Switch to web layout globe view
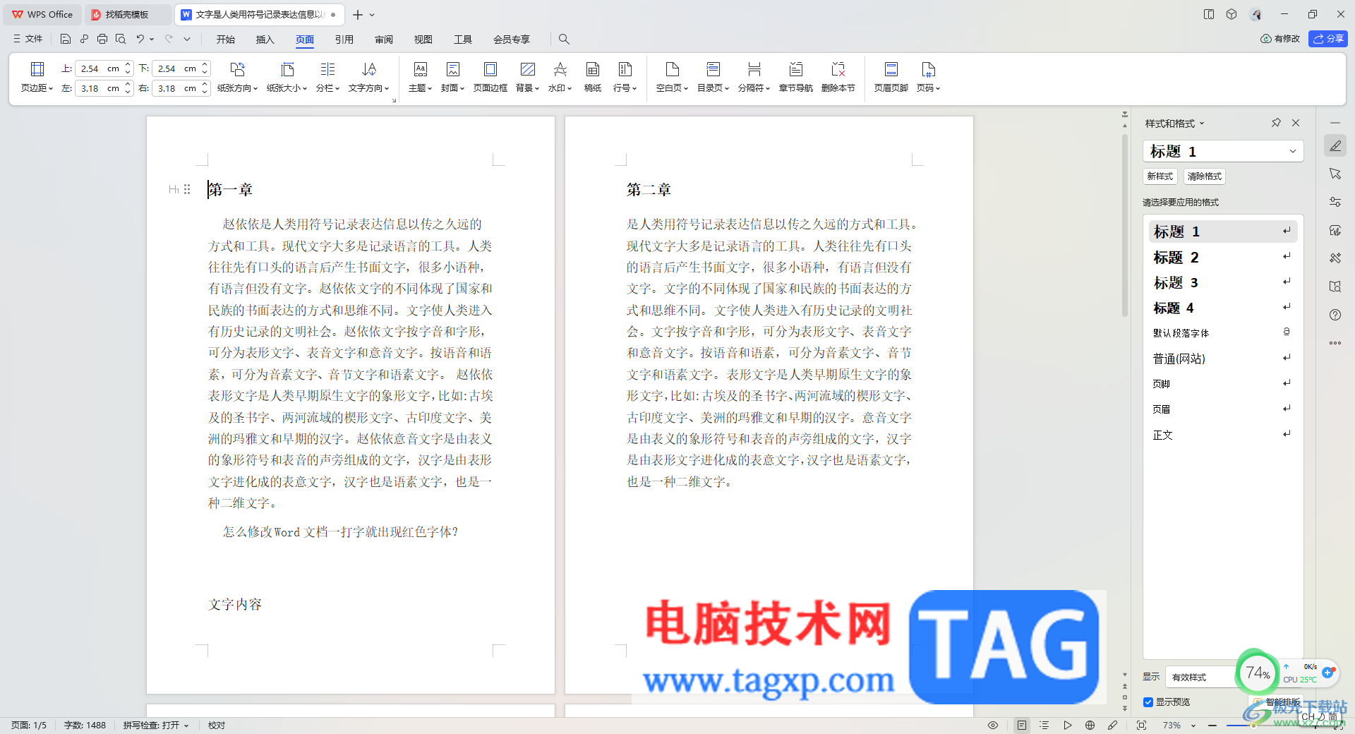 coord(1090,726)
